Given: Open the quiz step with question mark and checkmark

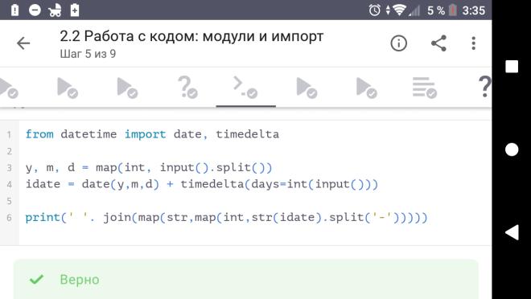Looking at the screenshot, I should point(187,88).
